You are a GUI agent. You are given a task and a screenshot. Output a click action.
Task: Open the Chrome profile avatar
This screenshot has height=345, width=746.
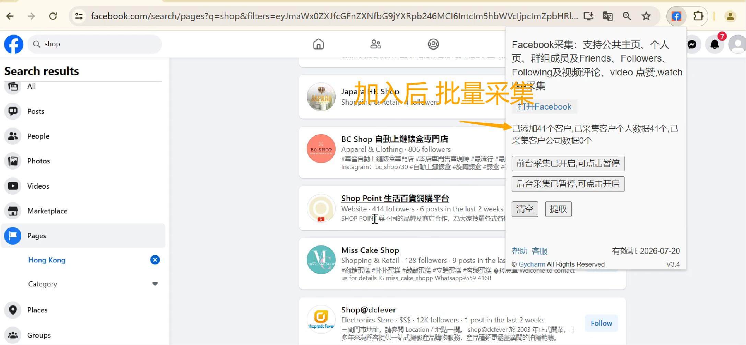[x=730, y=16]
